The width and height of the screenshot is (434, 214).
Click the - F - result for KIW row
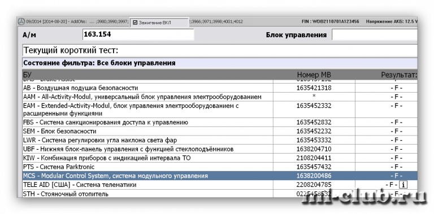point(397,158)
